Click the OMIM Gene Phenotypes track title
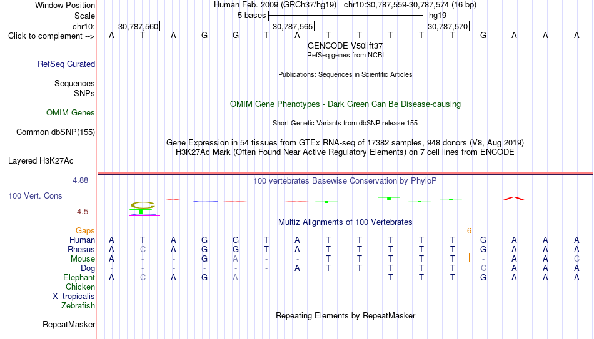 pos(345,104)
